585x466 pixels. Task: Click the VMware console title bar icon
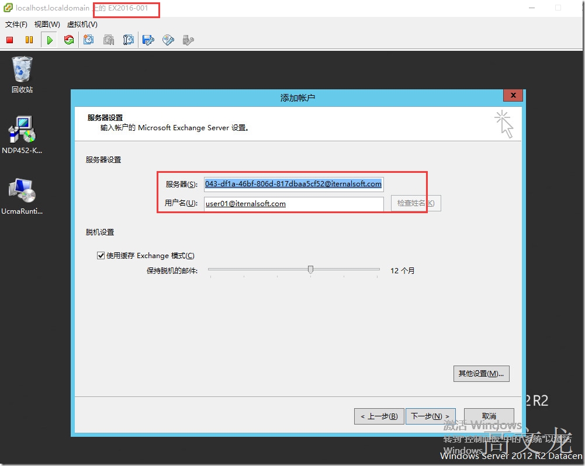click(8, 8)
